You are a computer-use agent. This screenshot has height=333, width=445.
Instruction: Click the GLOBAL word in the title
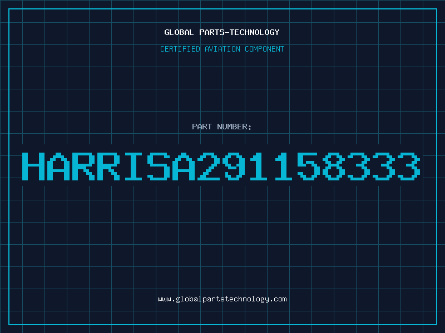[x=179, y=32]
